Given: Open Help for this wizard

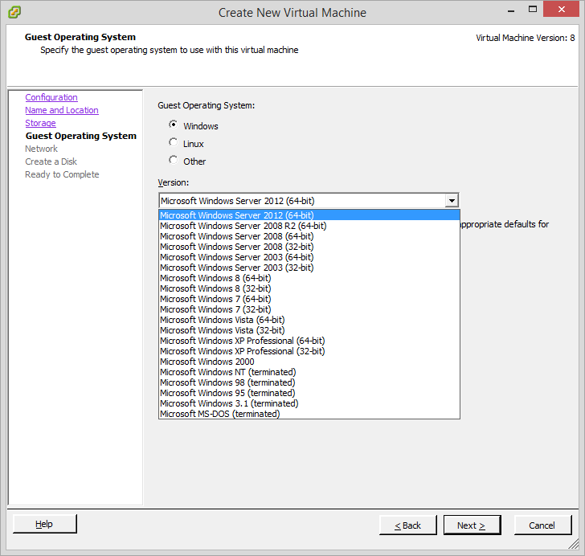Looking at the screenshot, I should (x=45, y=524).
